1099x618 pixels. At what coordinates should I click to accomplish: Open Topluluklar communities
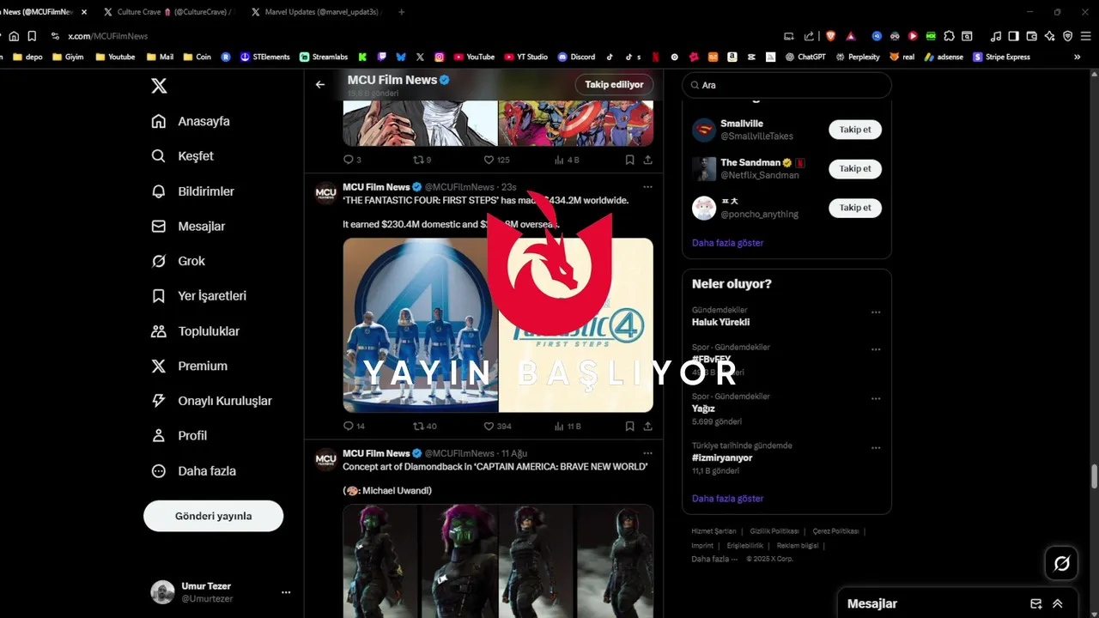coord(195,331)
